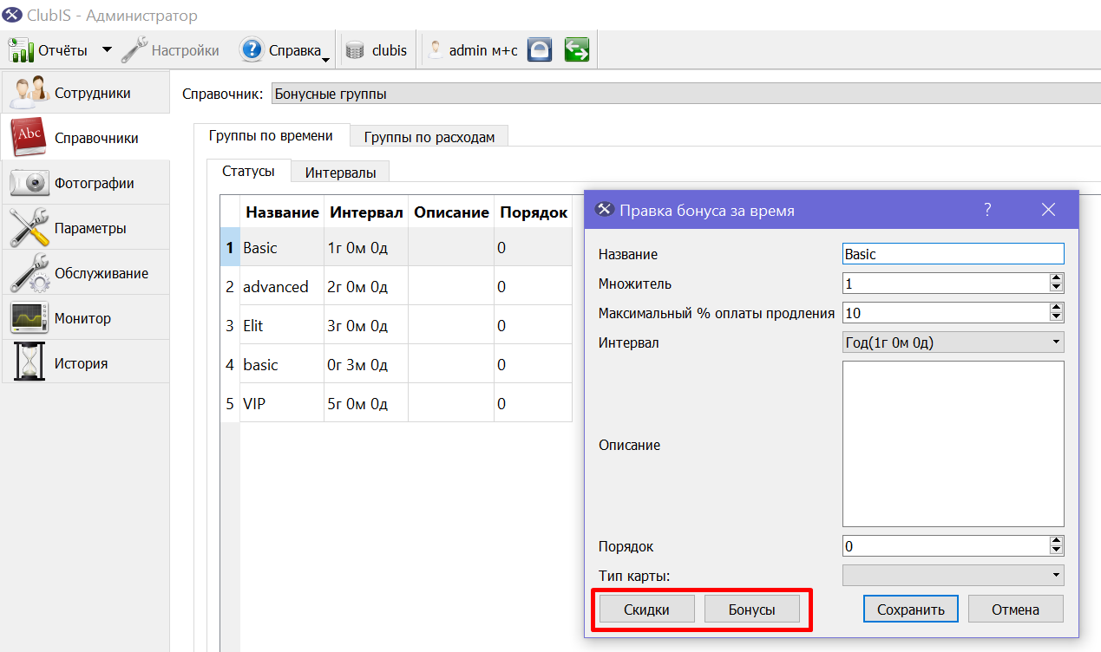The height and width of the screenshot is (652, 1101).
Task: Click the blue padlock lock icon
Action: pos(540,49)
